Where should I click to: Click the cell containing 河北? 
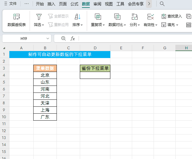(45, 96)
